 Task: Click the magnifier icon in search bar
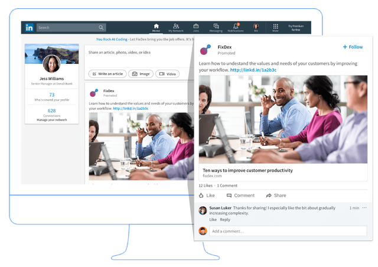(101, 28)
